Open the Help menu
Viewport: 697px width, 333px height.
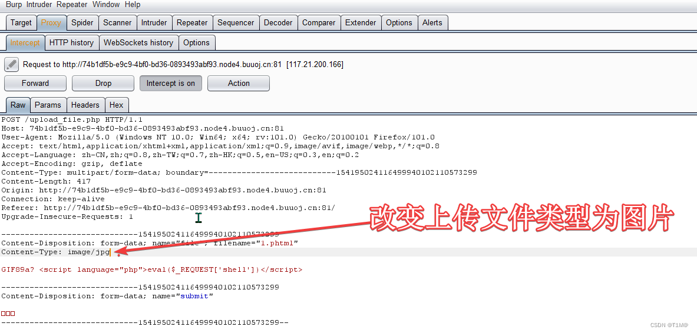pyautogui.click(x=133, y=5)
